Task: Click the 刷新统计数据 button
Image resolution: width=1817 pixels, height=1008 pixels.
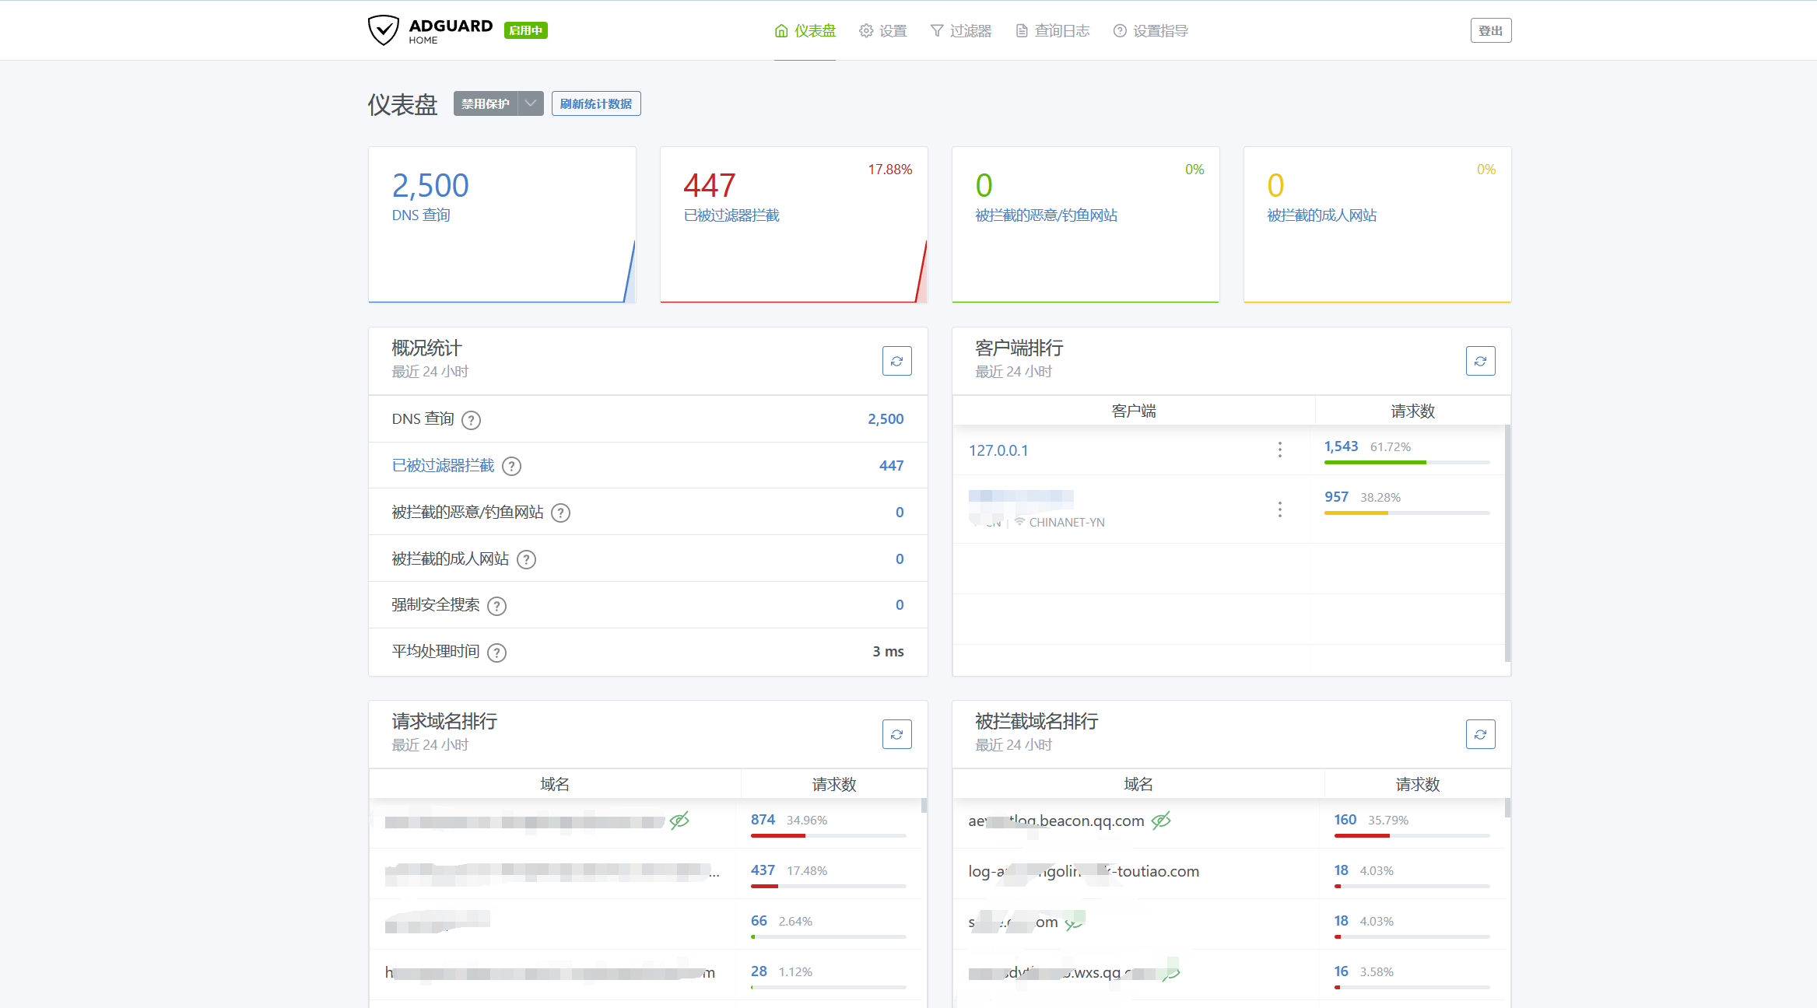Action: click(x=596, y=103)
